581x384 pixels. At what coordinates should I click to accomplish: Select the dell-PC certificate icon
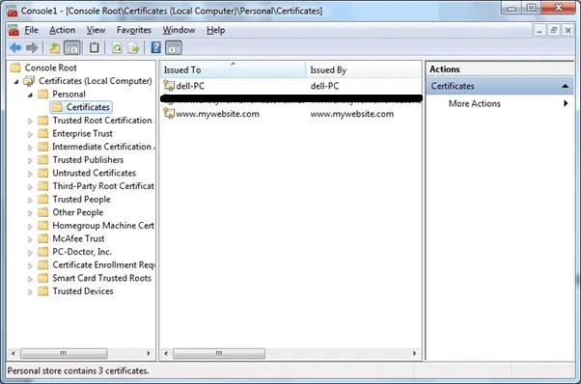click(169, 86)
